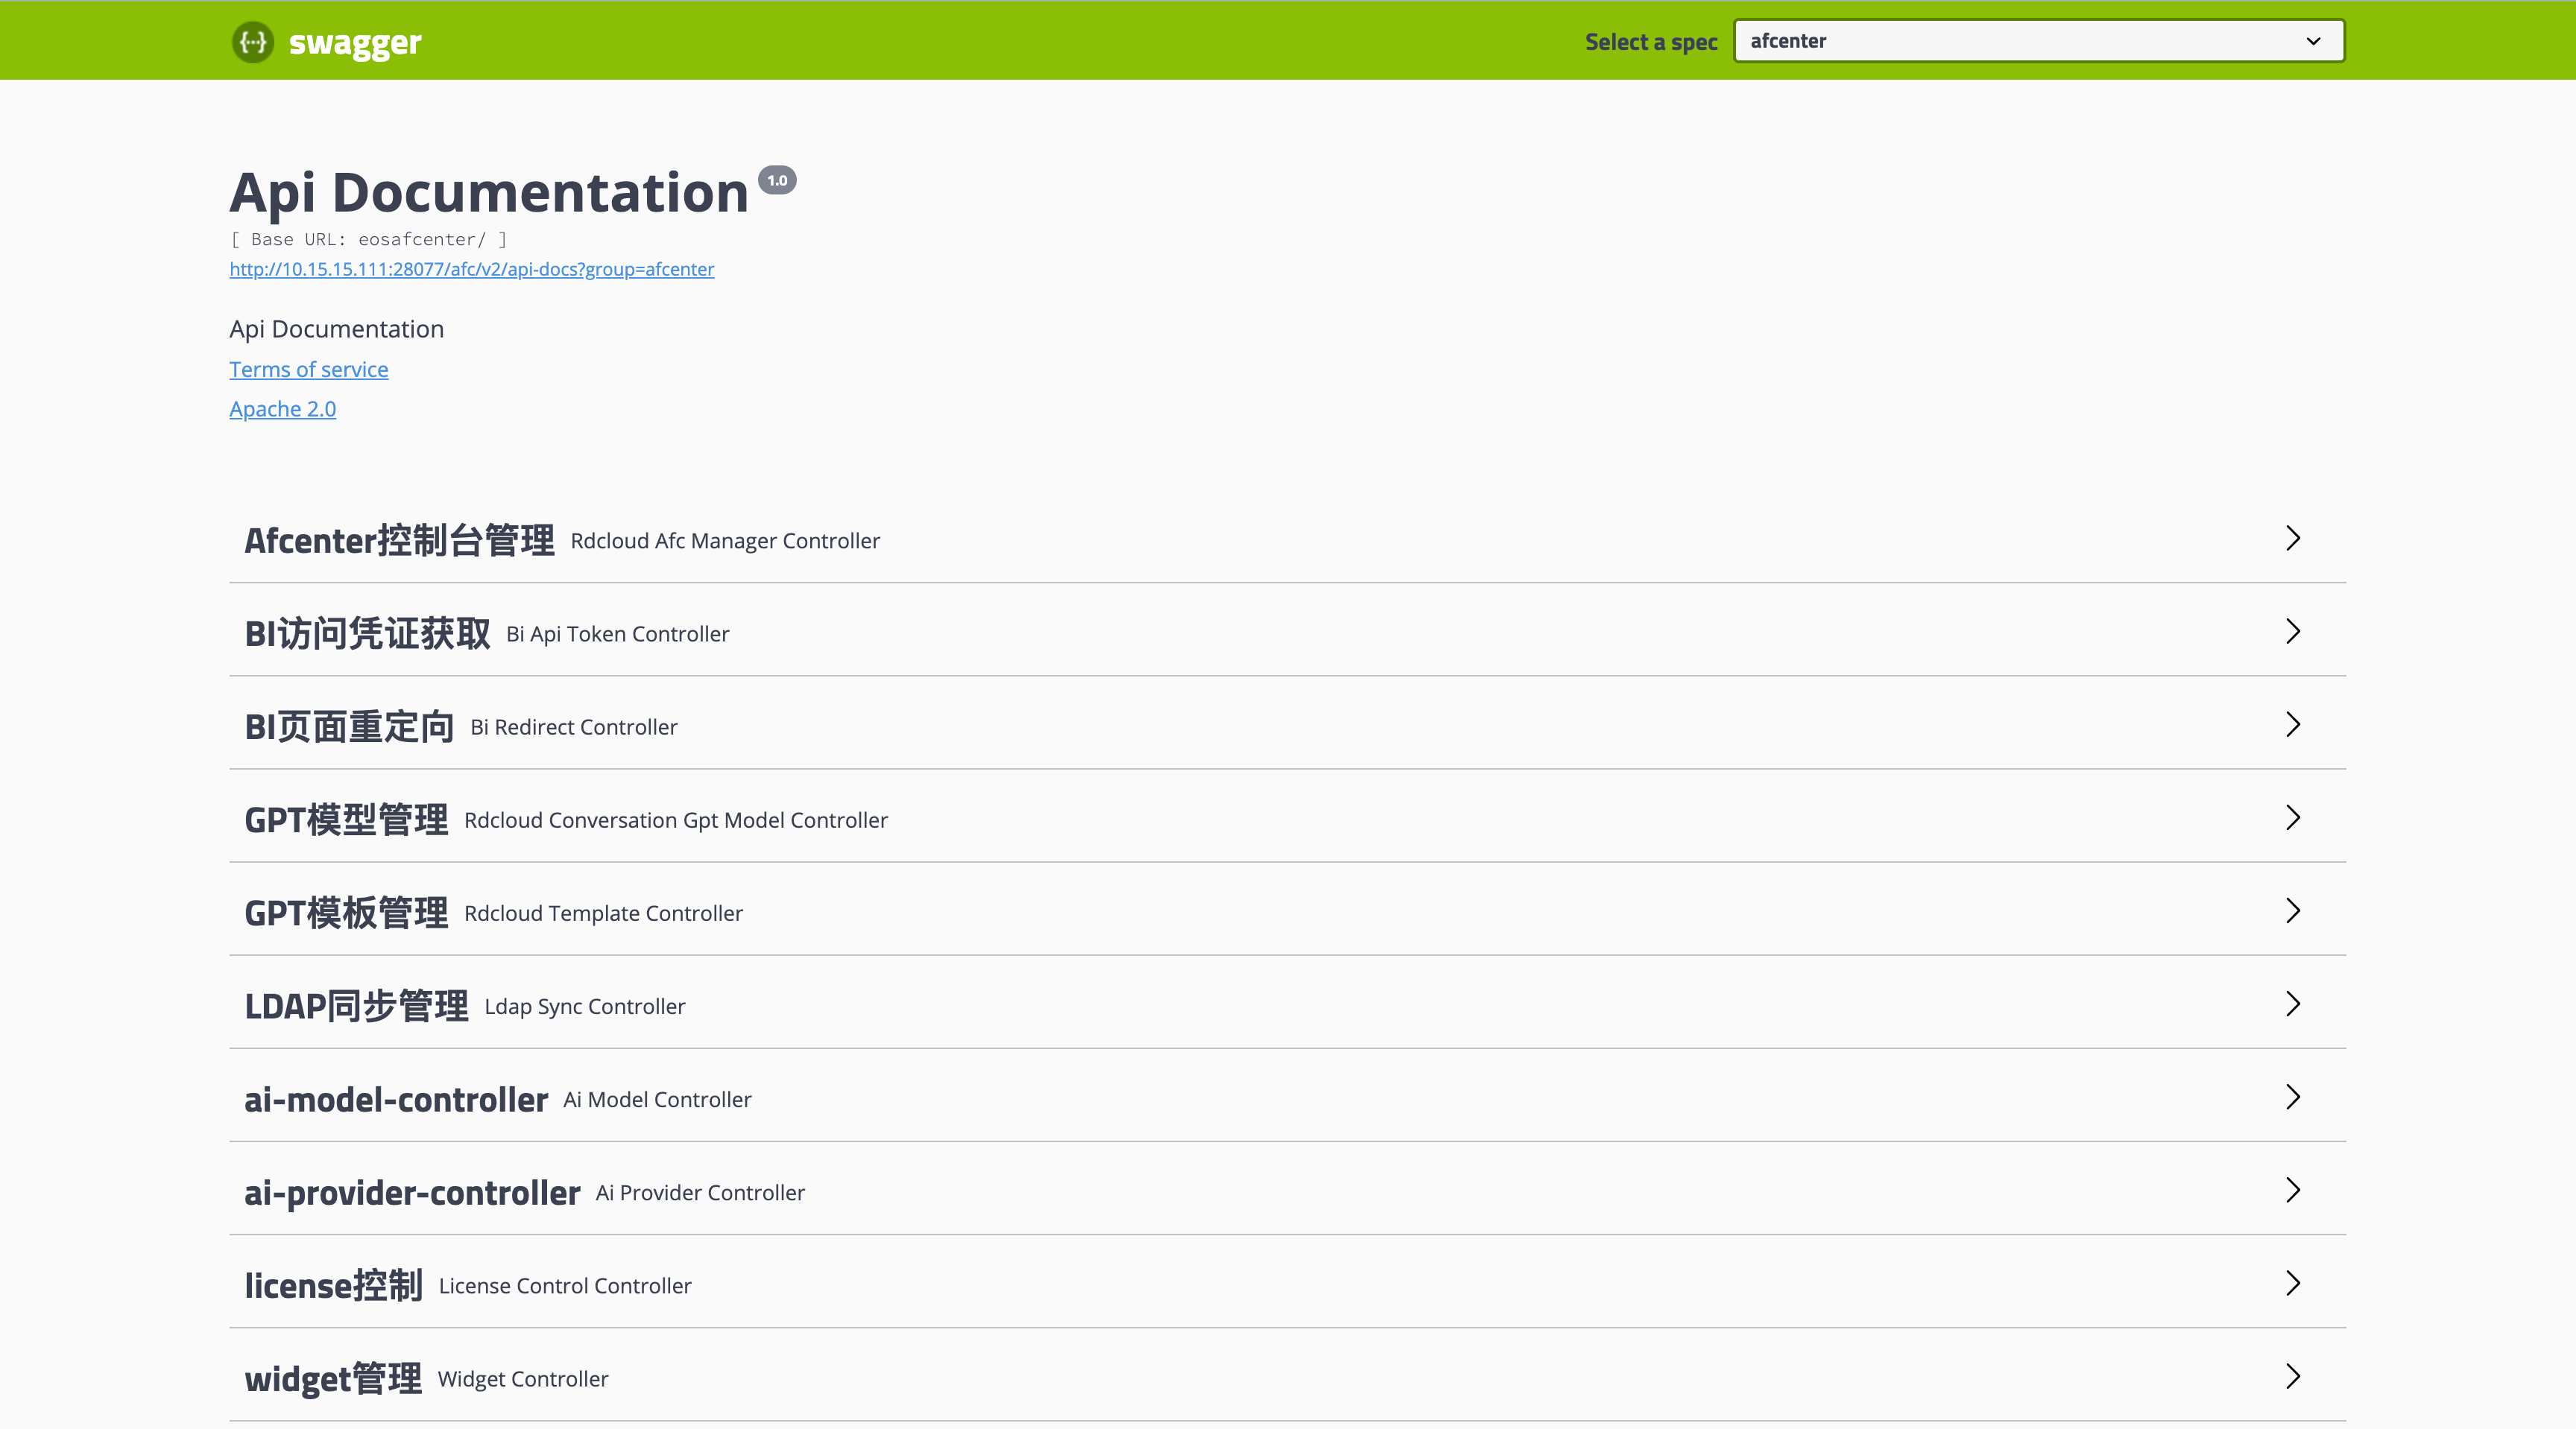2576x1429 pixels.
Task: Click the Swagger logo icon
Action: click(x=253, y=42)
